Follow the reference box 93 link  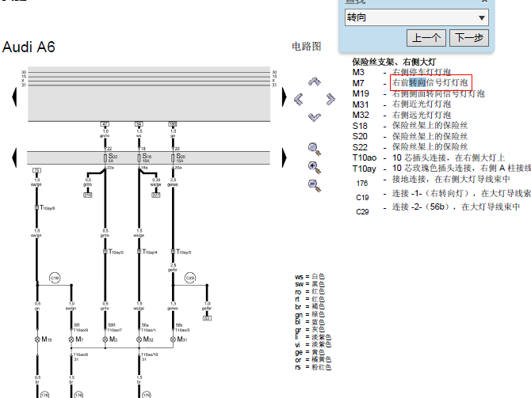point(208,318)
